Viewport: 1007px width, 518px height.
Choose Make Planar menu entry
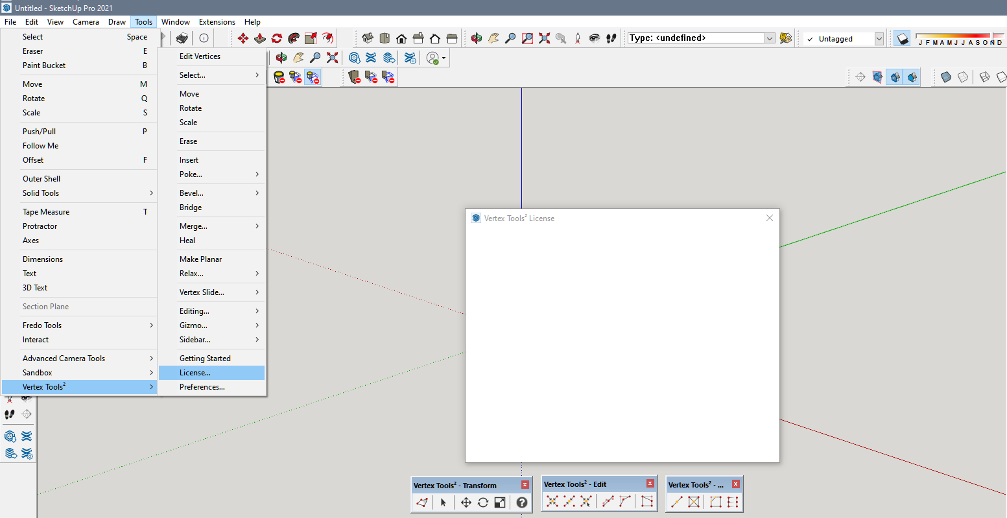point(212,259)
